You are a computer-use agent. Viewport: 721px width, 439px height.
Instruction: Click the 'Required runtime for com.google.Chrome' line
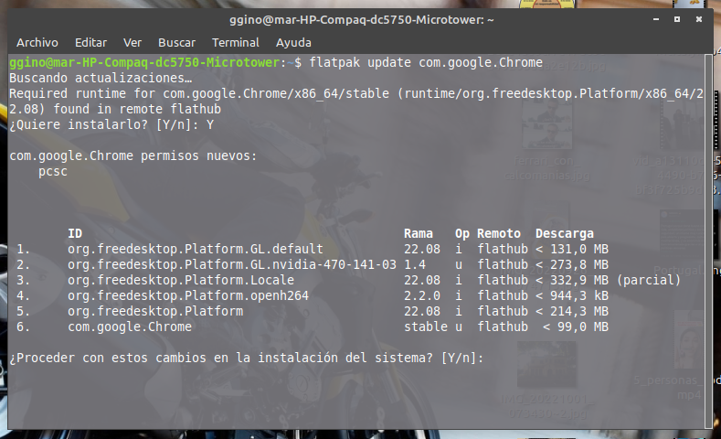point(356,94)
